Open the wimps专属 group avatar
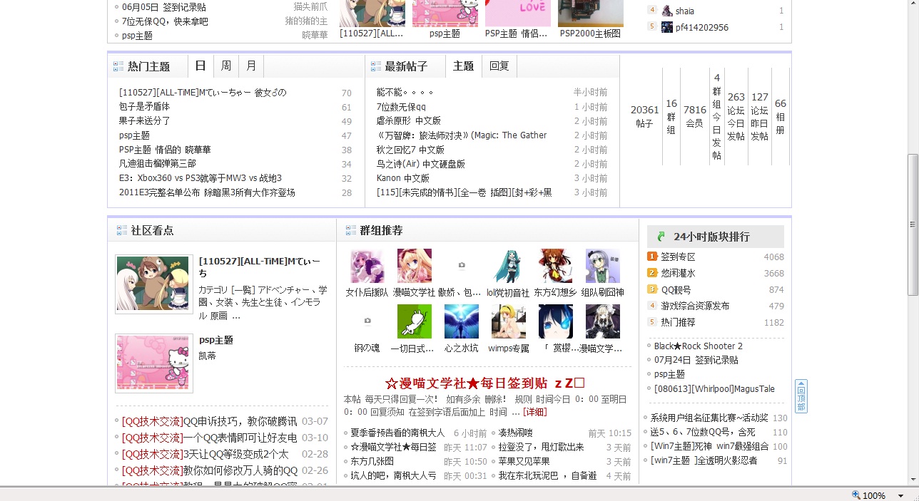Image resolution: width=919 pixels, height=501 pixels. click(509, 321)
